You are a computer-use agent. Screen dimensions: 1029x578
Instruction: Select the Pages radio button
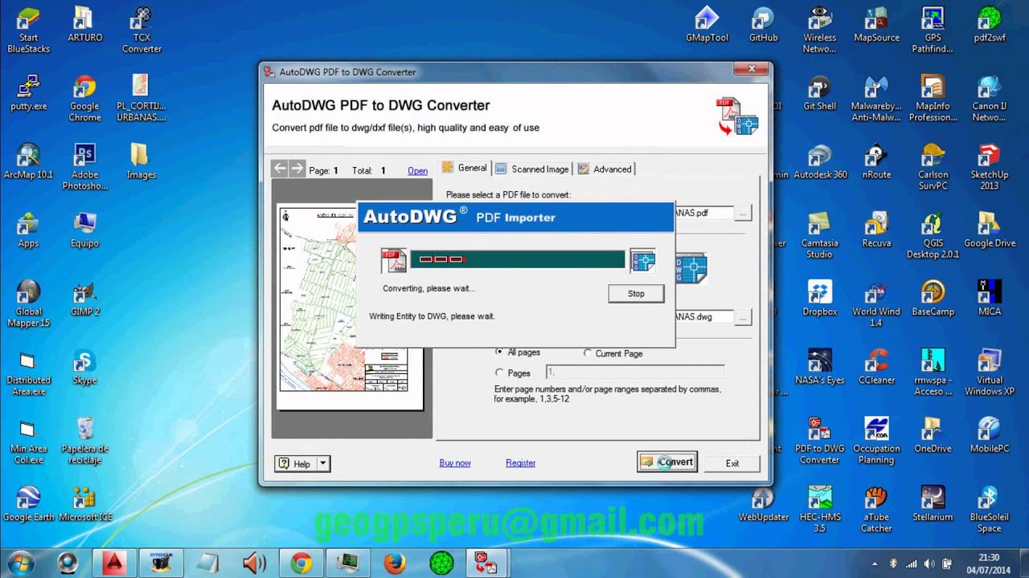pos(499,373)
